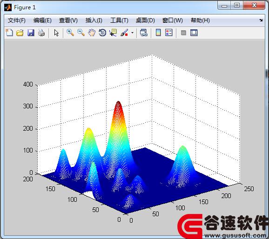Toggle the Data Cursor tool
269x239 pixels.
point(113,33)
